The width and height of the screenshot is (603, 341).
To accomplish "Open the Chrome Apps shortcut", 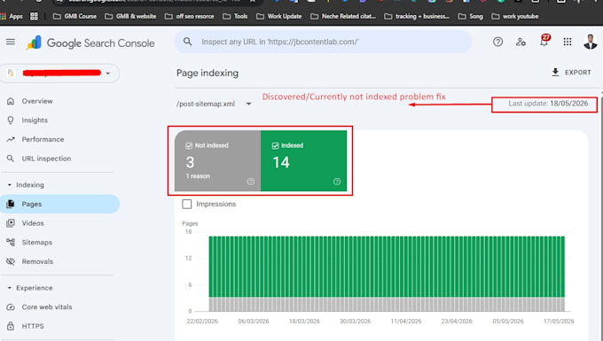I will [x=12, y=16].
